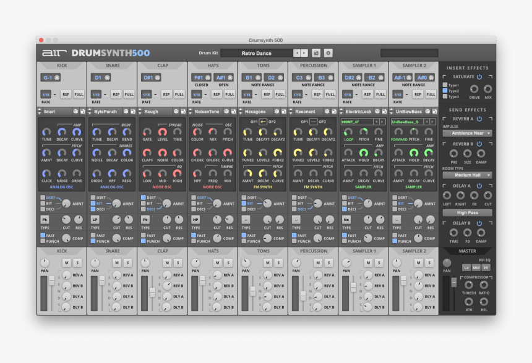Click the arrow between OP1 and OP2 in Toms

[x=263, y=122]
